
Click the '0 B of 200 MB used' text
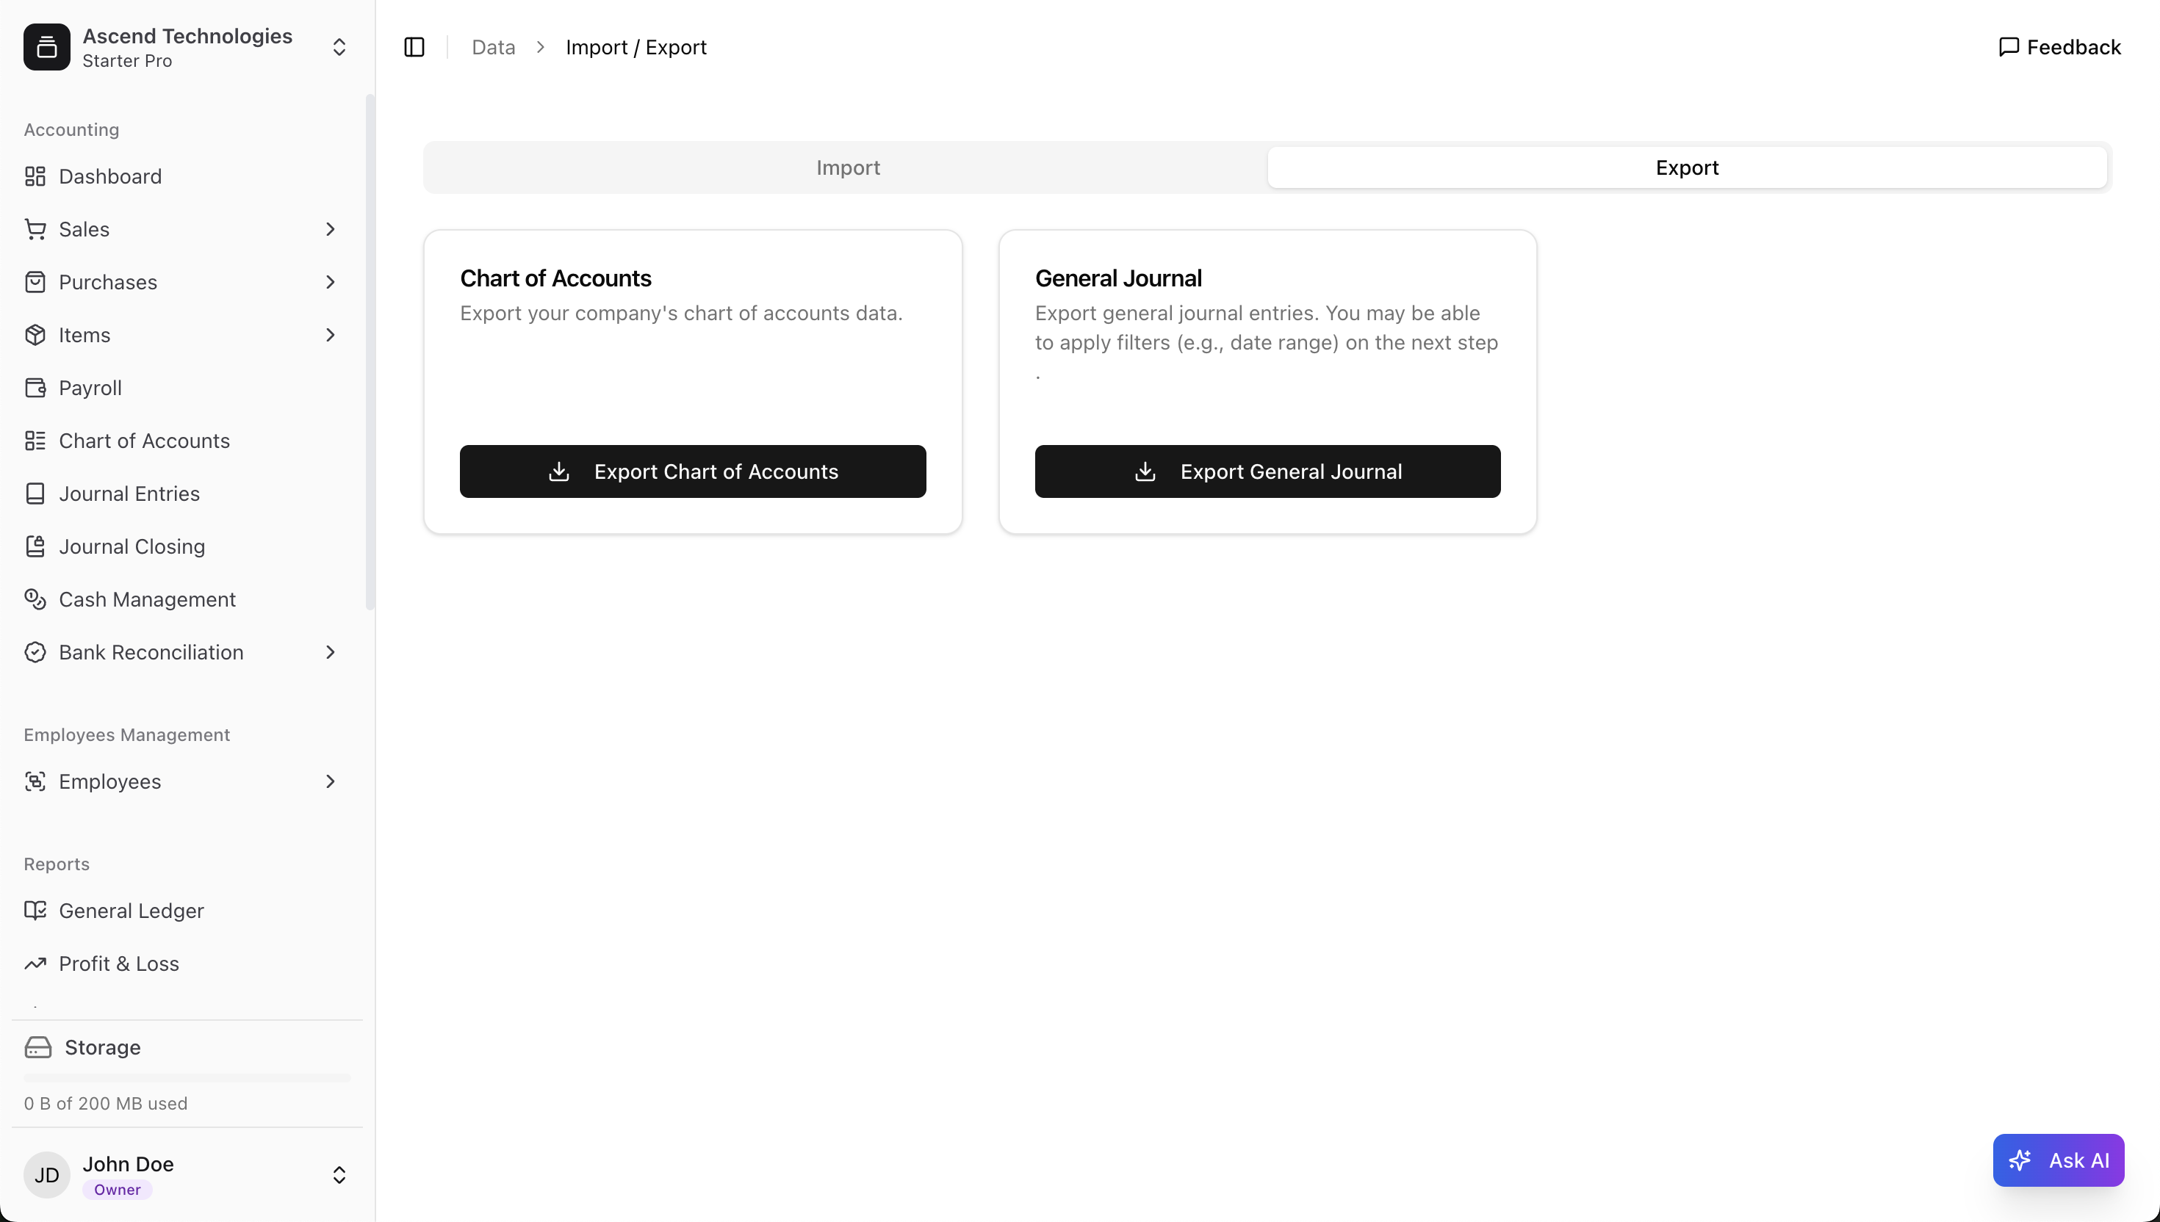click(106, 1104)
